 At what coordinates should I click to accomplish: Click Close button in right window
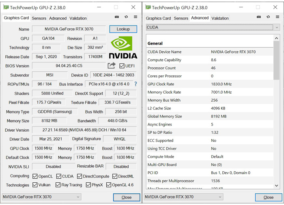[269, 197]
